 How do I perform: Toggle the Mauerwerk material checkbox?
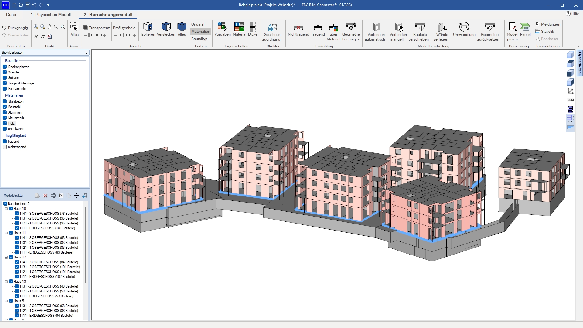pos(5,118)
